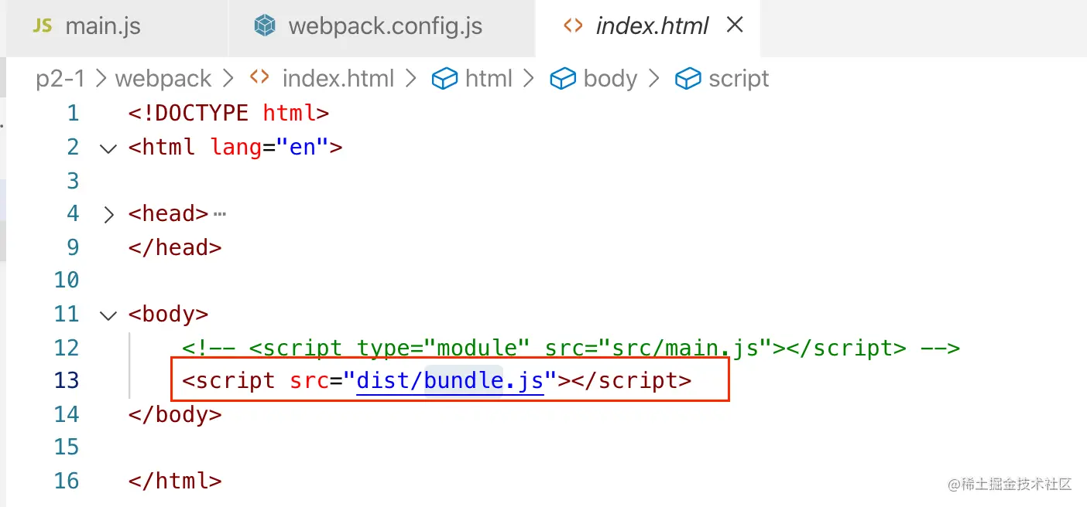This screenshot has width=1087, height=507.
Task: Click the cube icon before body breadcrumb
Action: (563, 79)
